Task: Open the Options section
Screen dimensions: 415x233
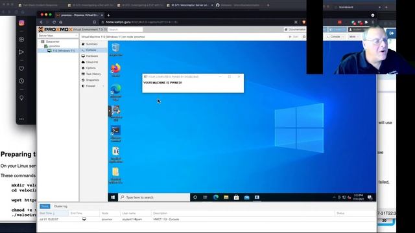Action: 91,68
